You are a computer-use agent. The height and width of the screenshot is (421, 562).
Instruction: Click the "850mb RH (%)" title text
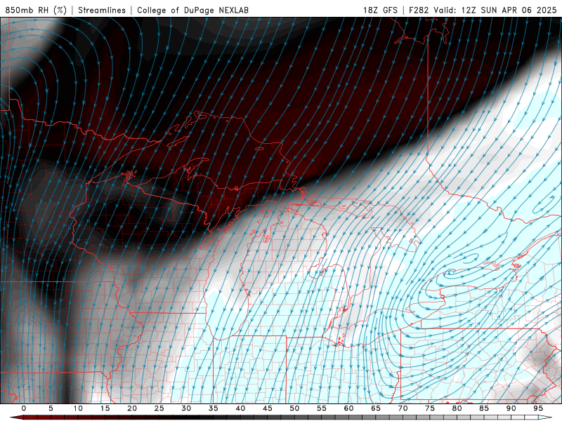[x=36, y=10]
